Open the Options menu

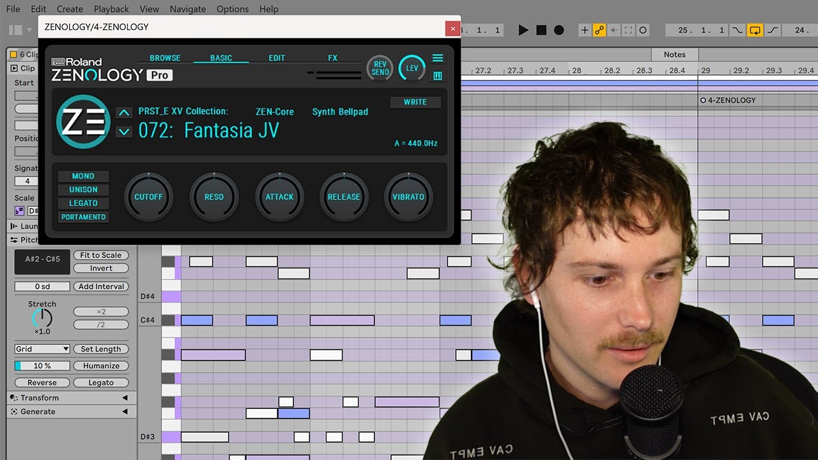(x=233, y=9)
